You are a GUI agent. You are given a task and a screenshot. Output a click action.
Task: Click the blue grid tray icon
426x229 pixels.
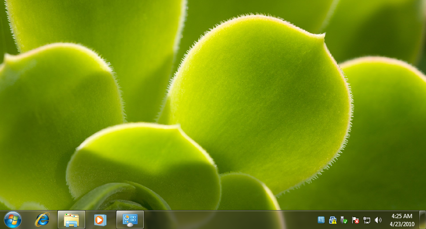tap(321, 220)
